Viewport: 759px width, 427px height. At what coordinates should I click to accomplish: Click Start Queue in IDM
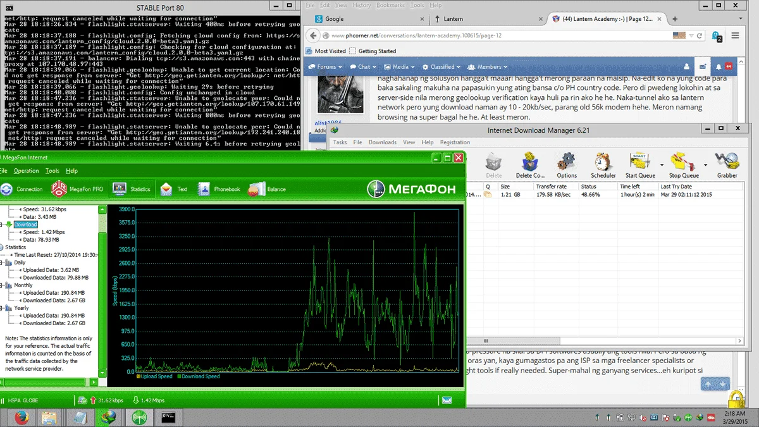[639, 166]
